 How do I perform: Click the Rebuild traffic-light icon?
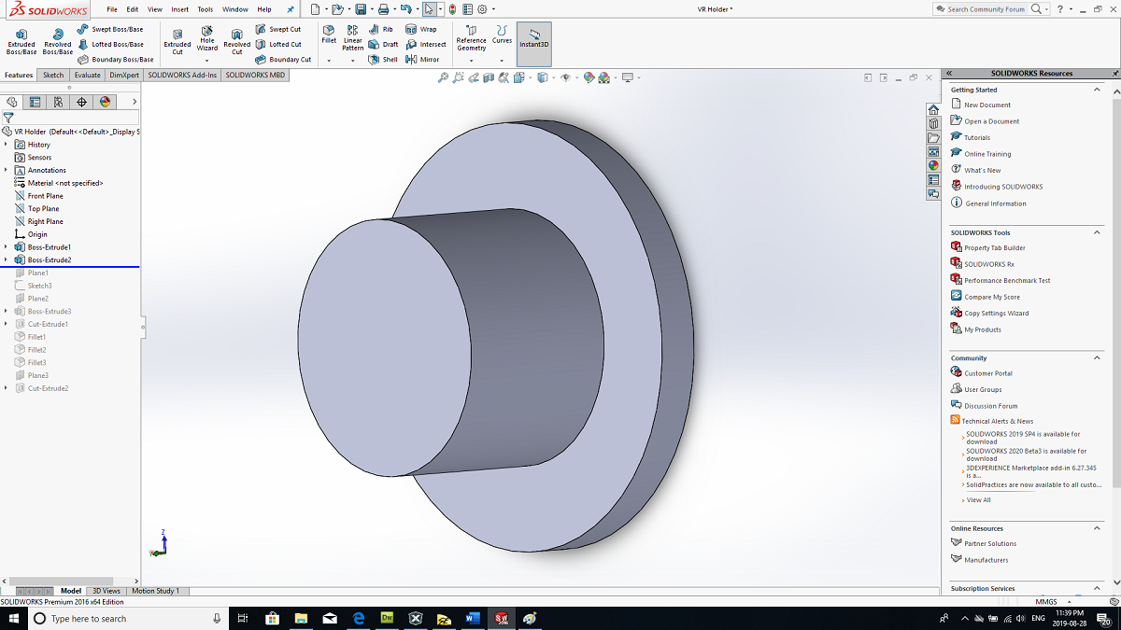(453, 9)
